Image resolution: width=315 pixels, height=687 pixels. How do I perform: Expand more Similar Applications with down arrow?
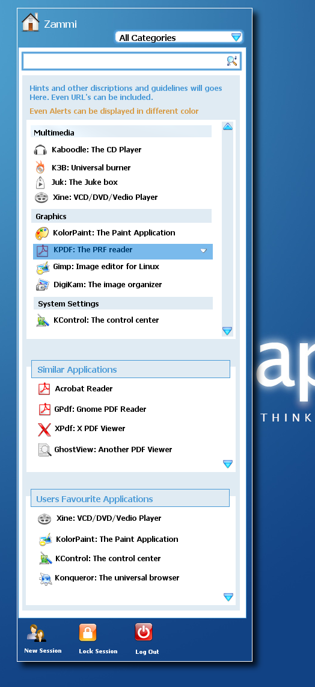tap(227, 464)
